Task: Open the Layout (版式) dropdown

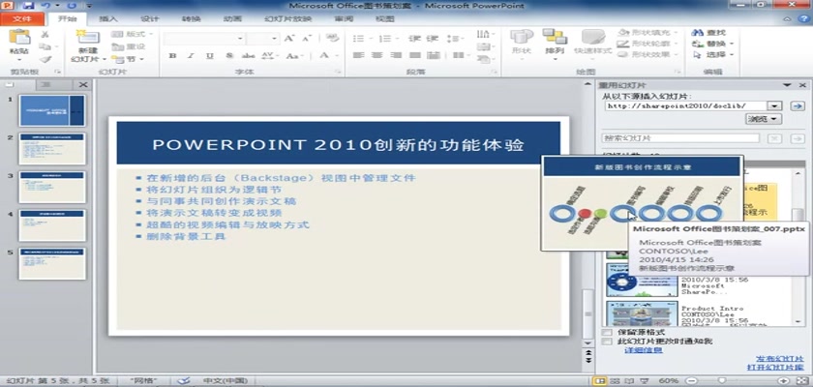Action: [x=133, y=34]
